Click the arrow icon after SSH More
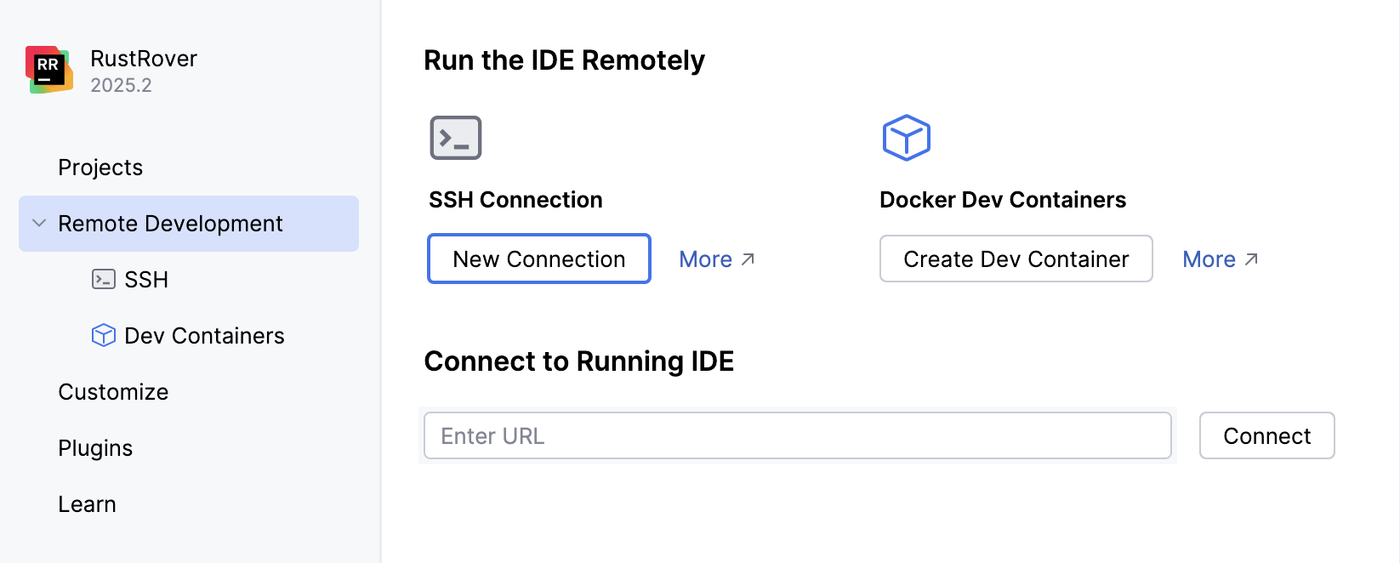 [748, 259]
